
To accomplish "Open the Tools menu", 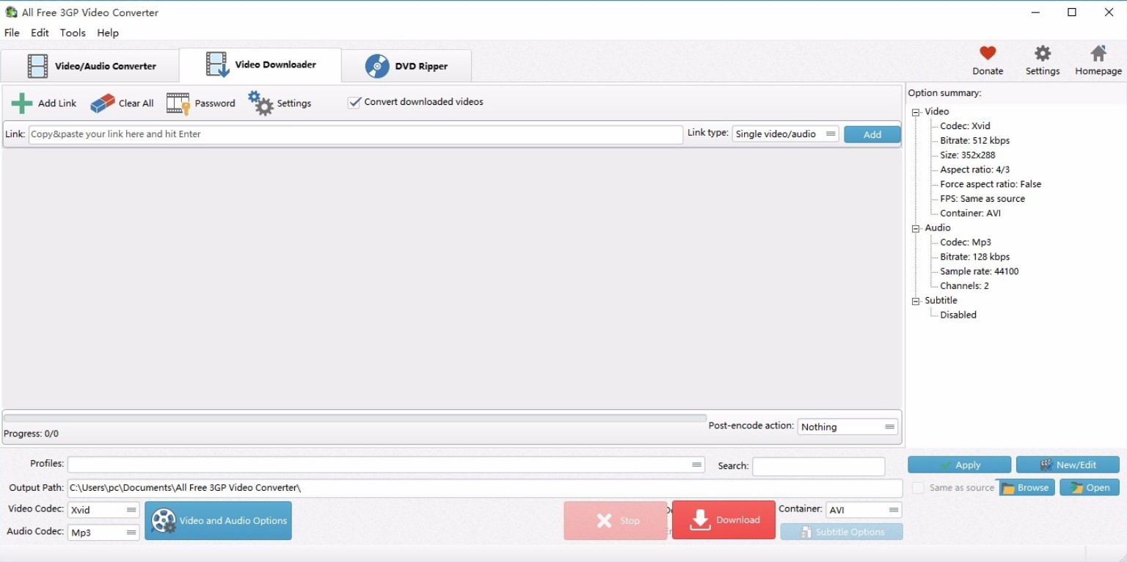I will (72, 32).
